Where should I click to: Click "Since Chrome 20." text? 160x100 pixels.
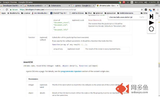coord(95,20)
